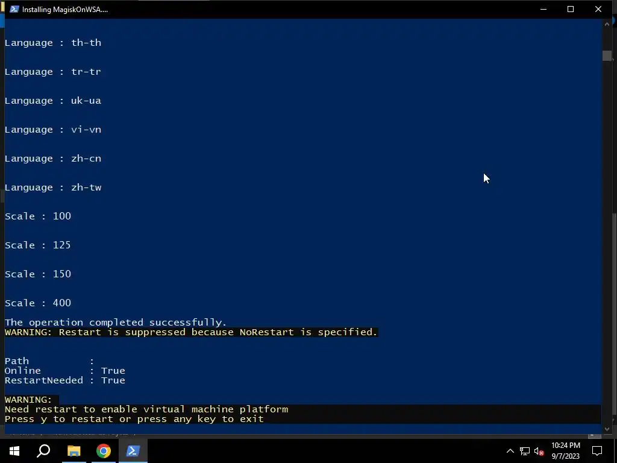
Task: Close the Installing MagiskOnWSA window
Action: coord(598,9)
